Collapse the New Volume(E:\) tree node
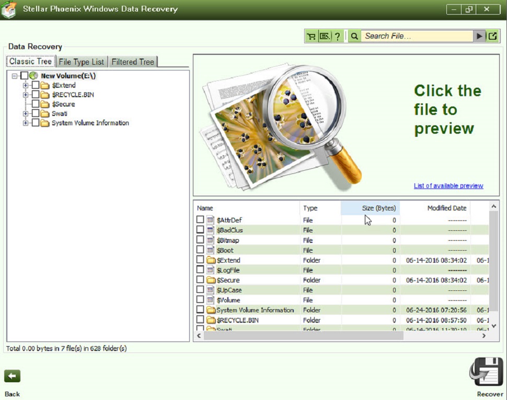 [15, 76]
